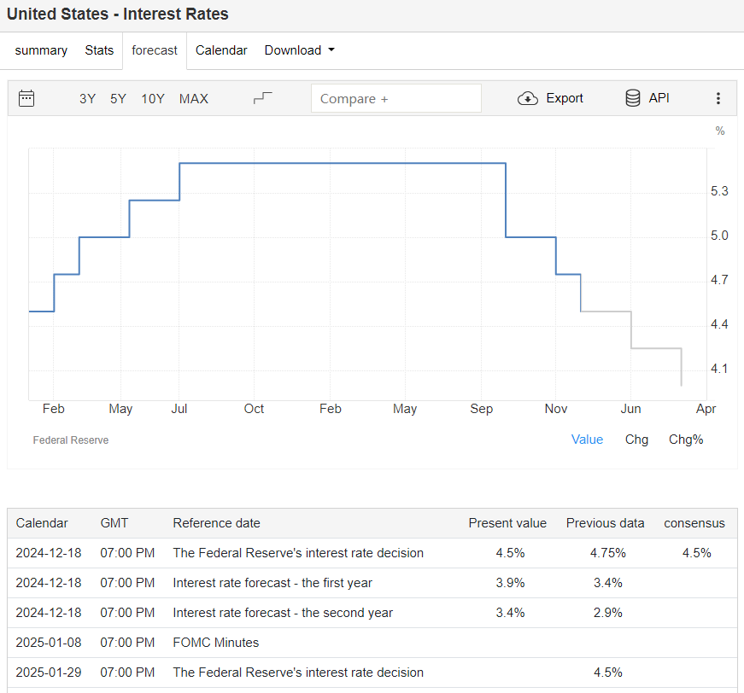Open FOMC Minutes table row

[215, 642]
